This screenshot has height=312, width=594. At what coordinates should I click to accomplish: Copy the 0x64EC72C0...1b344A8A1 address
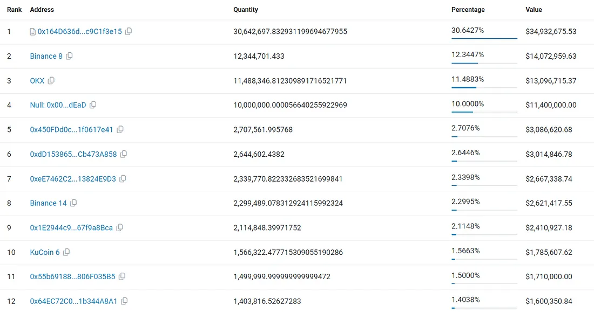pyautogui.click(x=124, y=301)
